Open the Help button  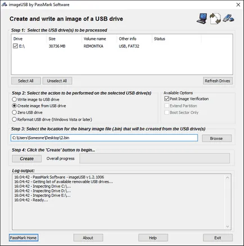click(x=153, y=238)
